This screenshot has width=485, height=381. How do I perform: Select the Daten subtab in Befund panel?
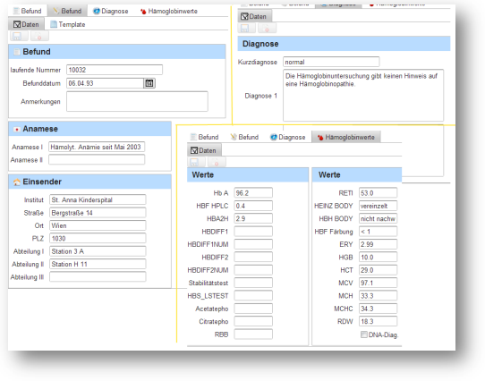tap(26, 24)
